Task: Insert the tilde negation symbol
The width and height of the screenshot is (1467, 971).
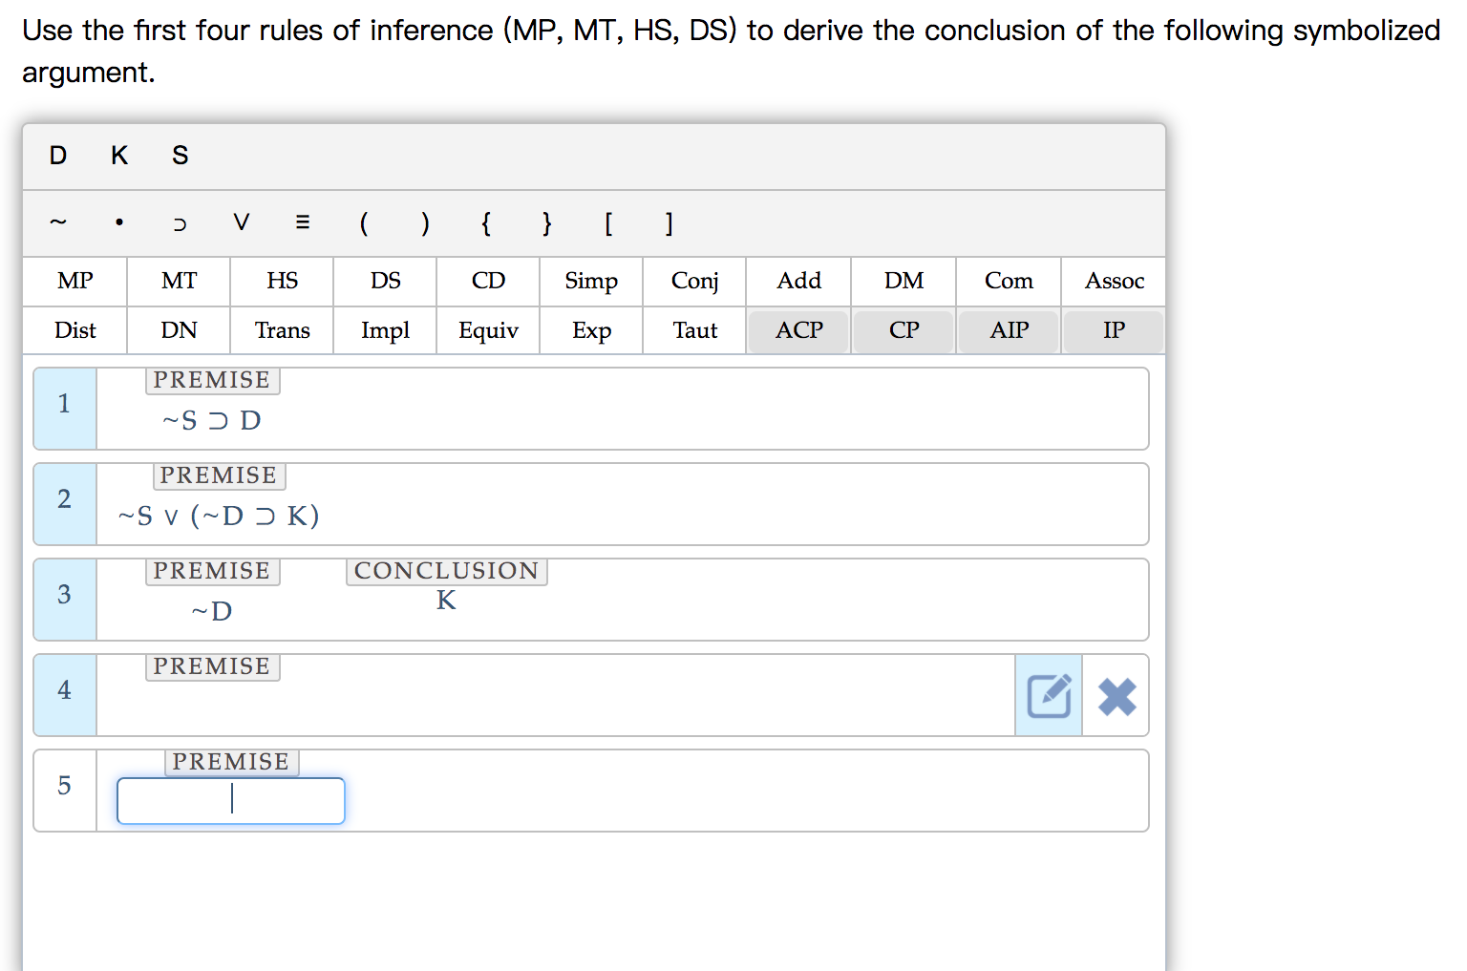Action: (57, 223)
